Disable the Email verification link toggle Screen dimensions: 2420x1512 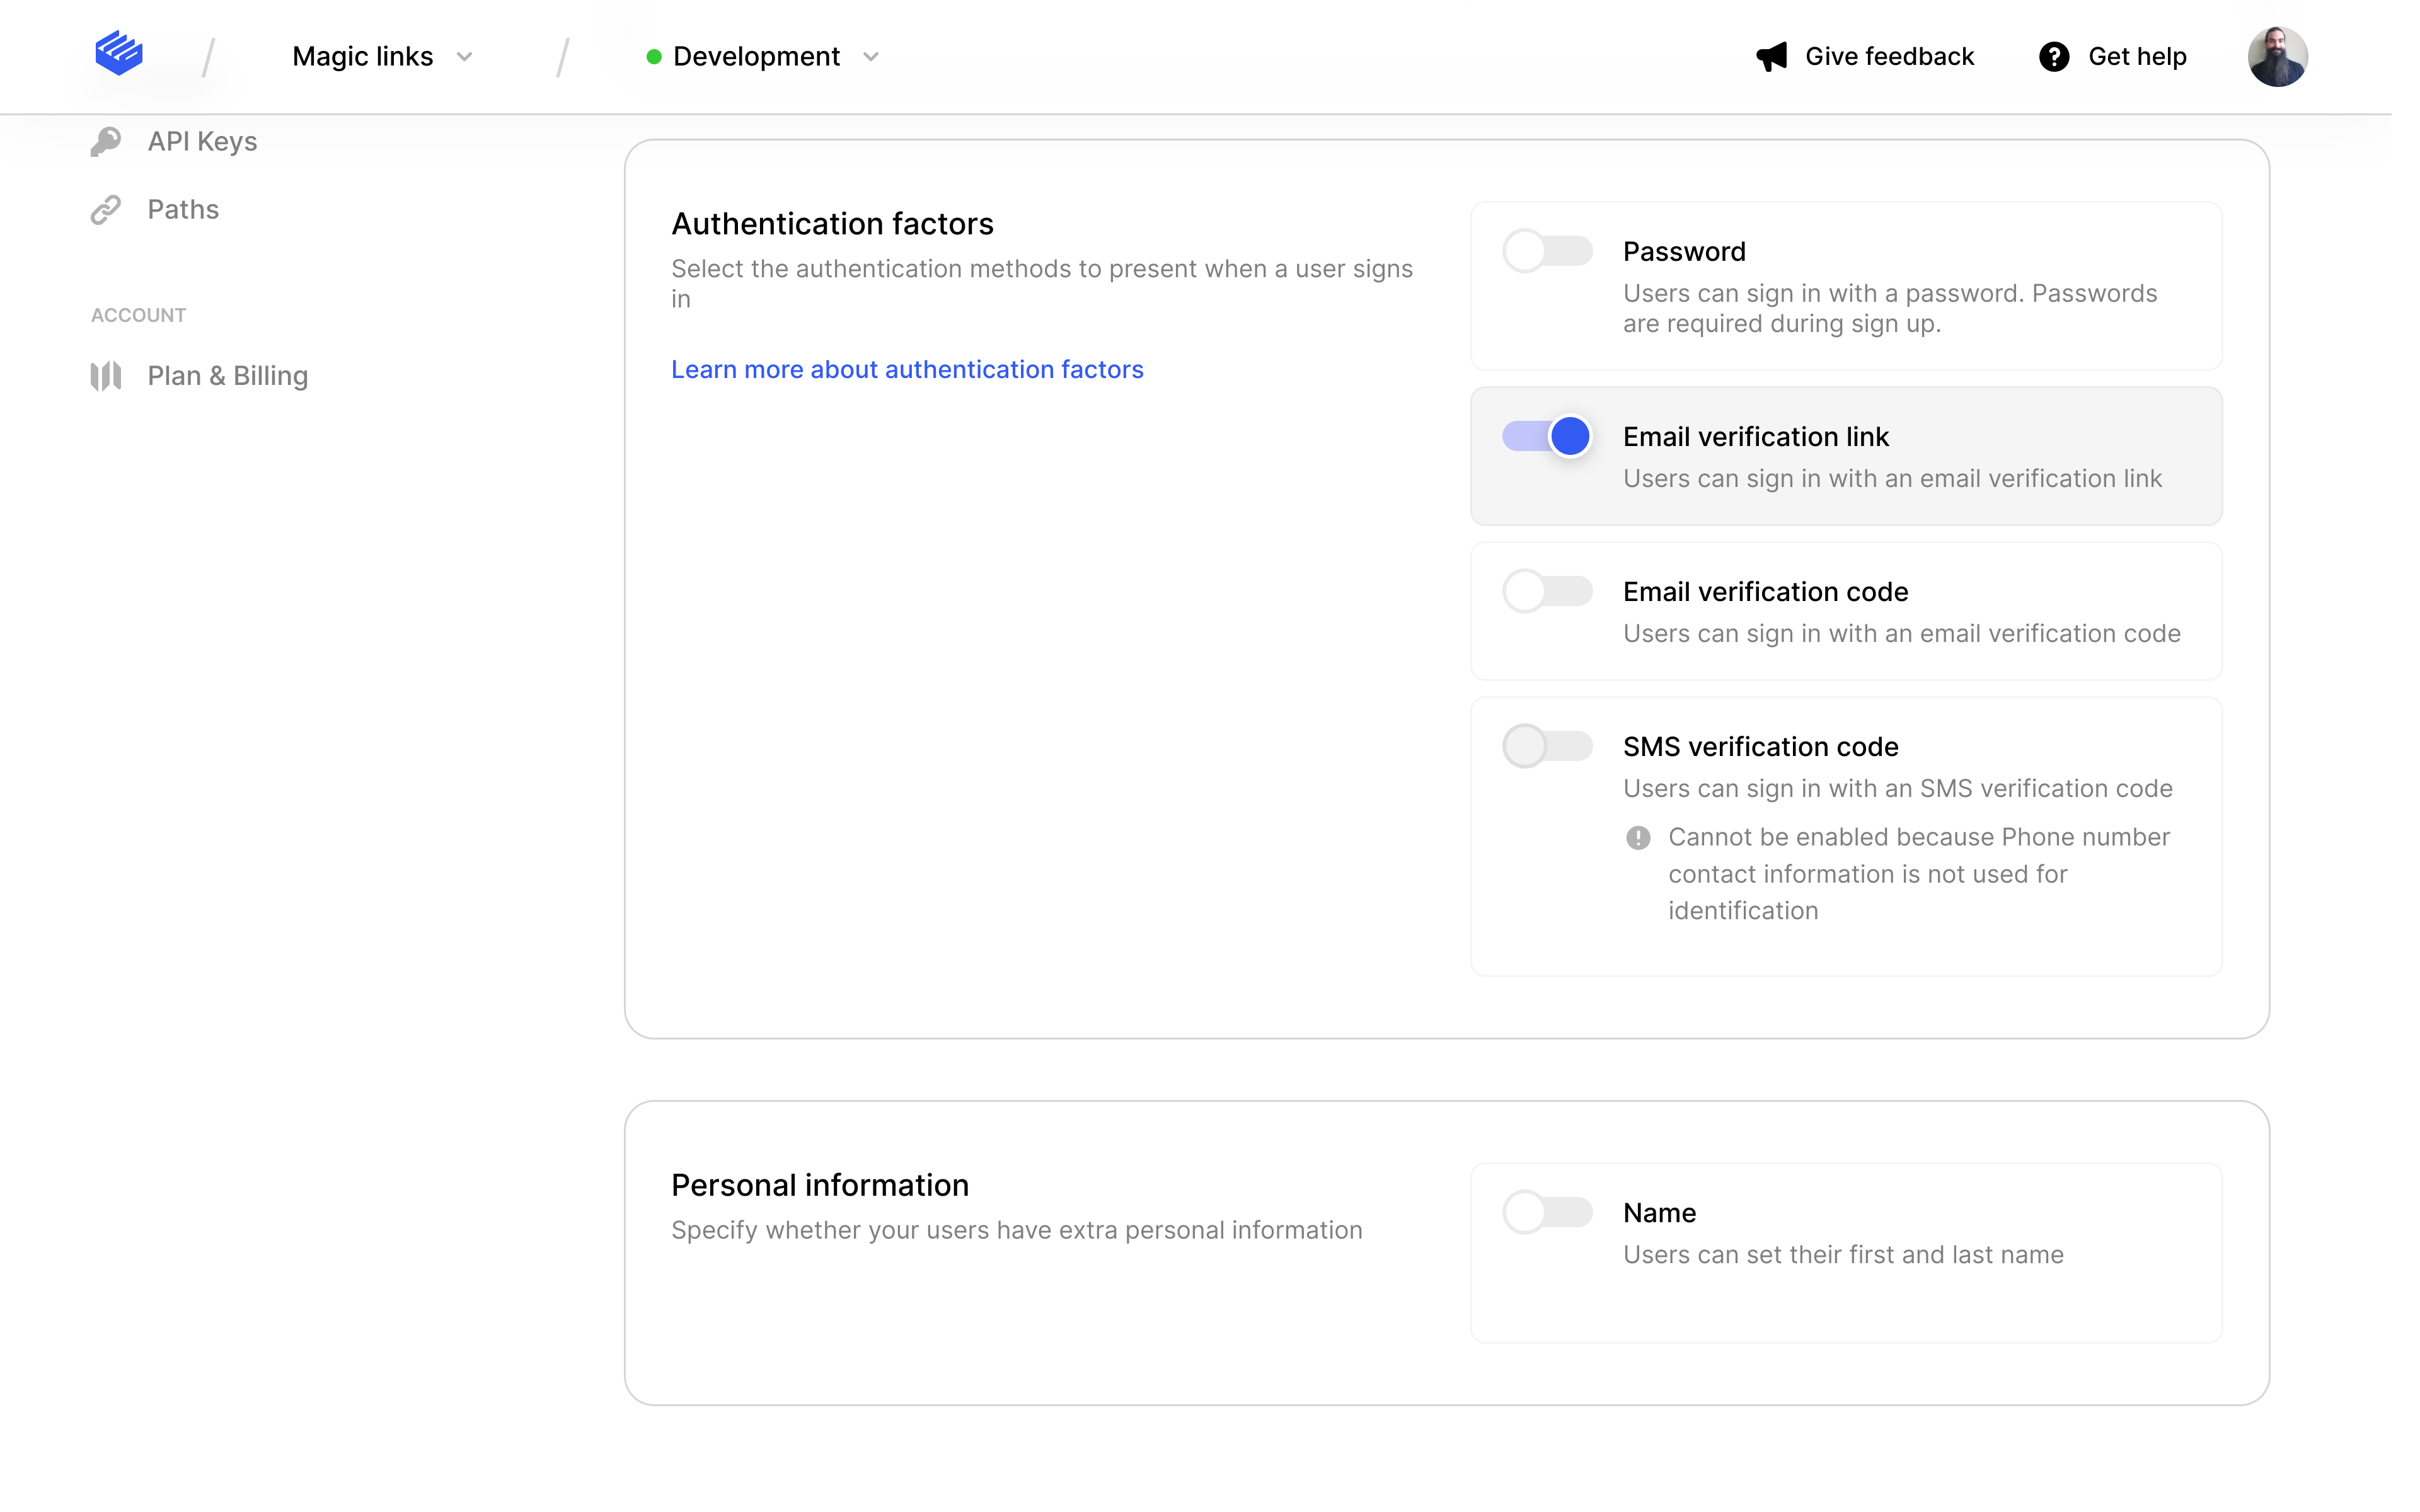1547,436
